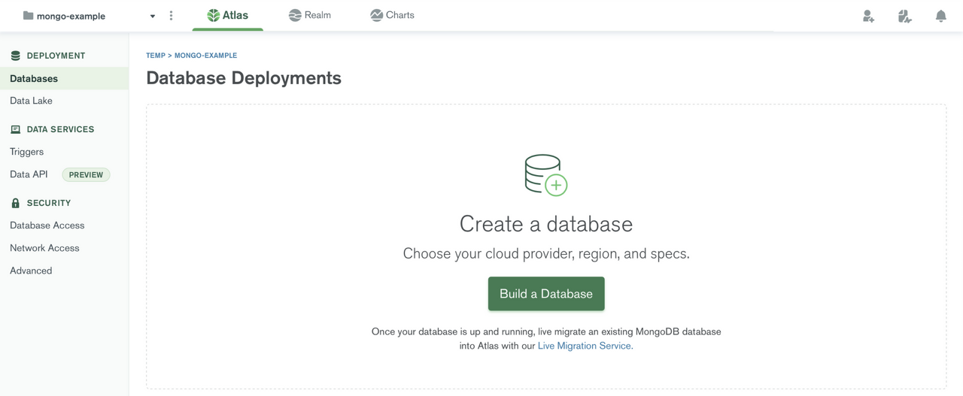This screenshot has height=396, width=963.
Task: Open the notifications bell
Action: [940, 16]
